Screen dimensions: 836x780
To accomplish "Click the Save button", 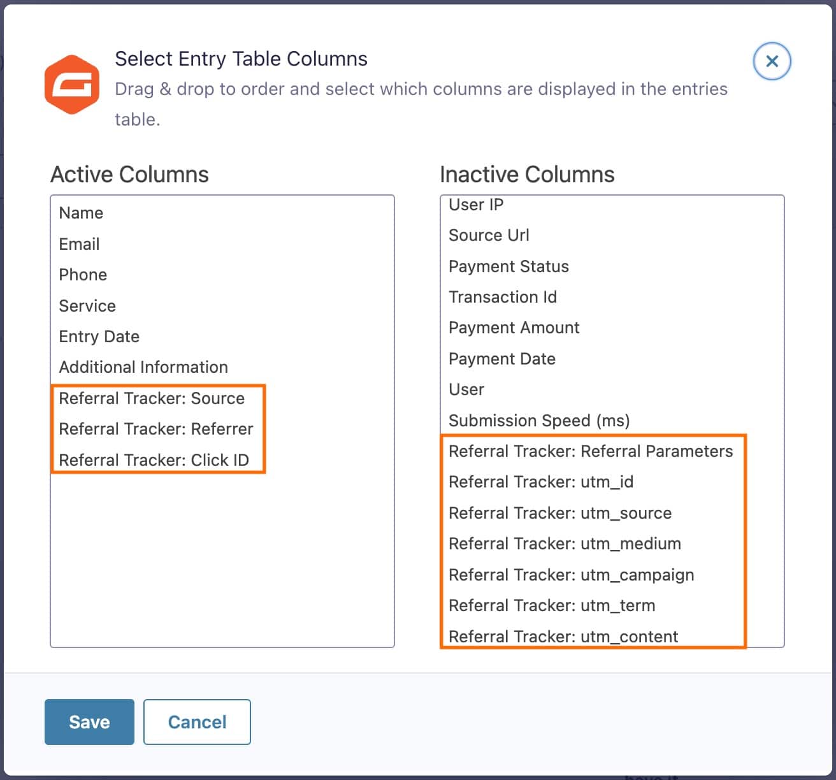I will [x=89, y=721].
